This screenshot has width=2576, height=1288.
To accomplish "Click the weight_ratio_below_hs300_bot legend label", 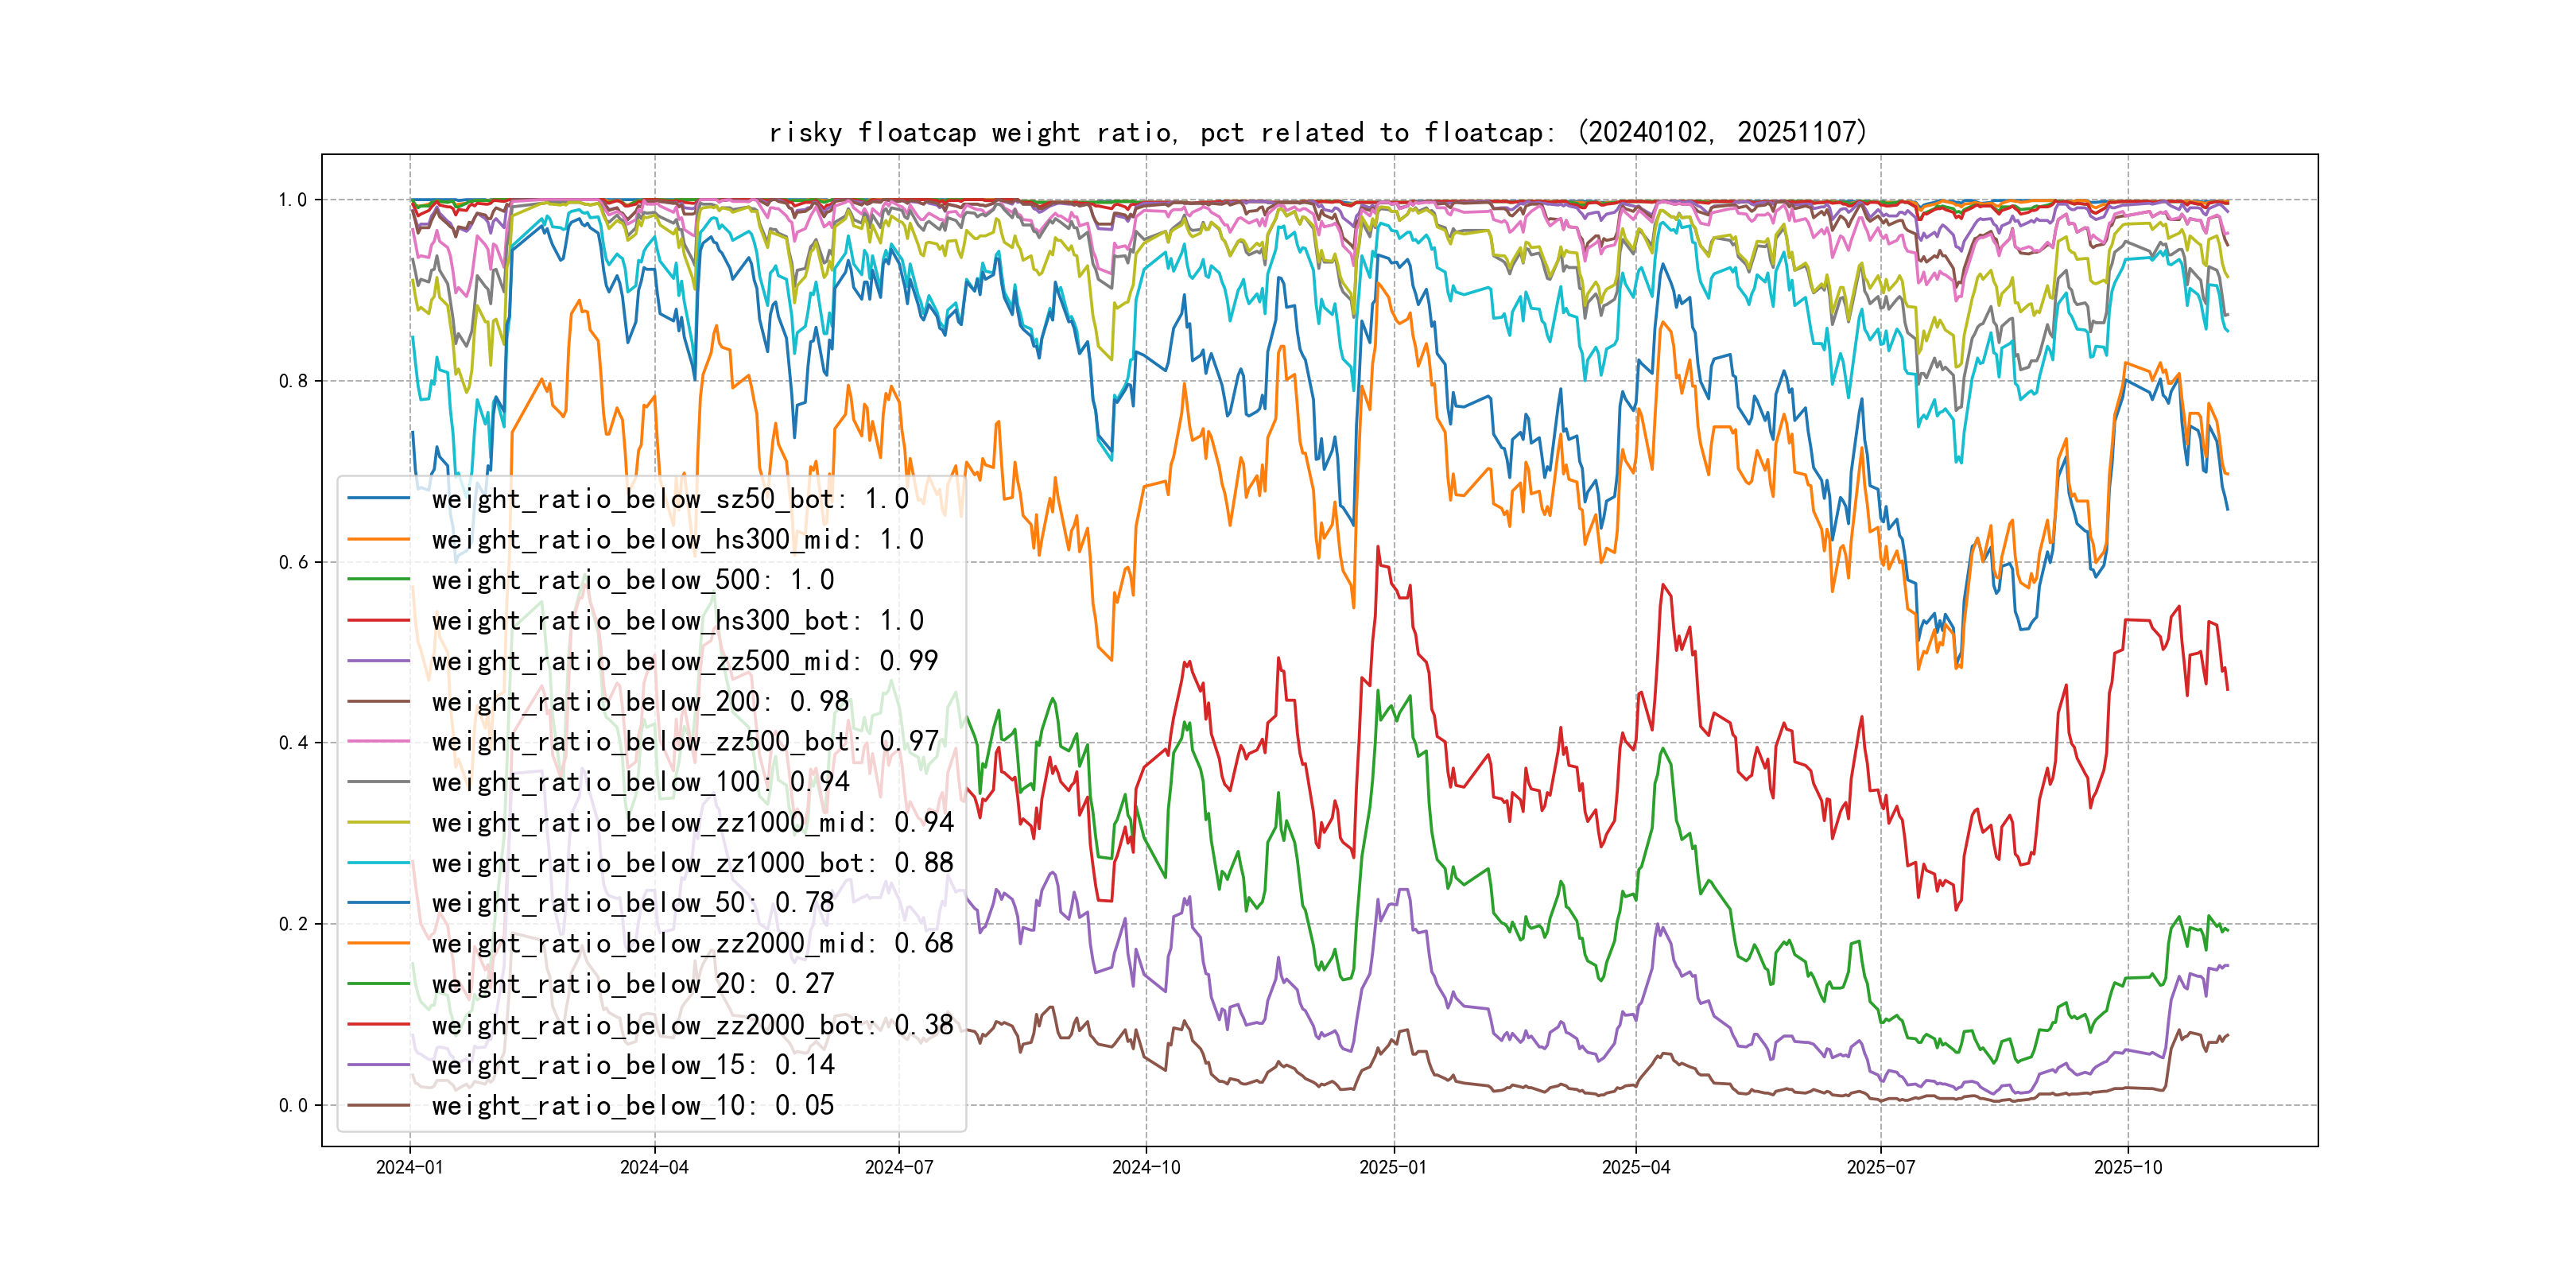I will [x=677, y=621].
